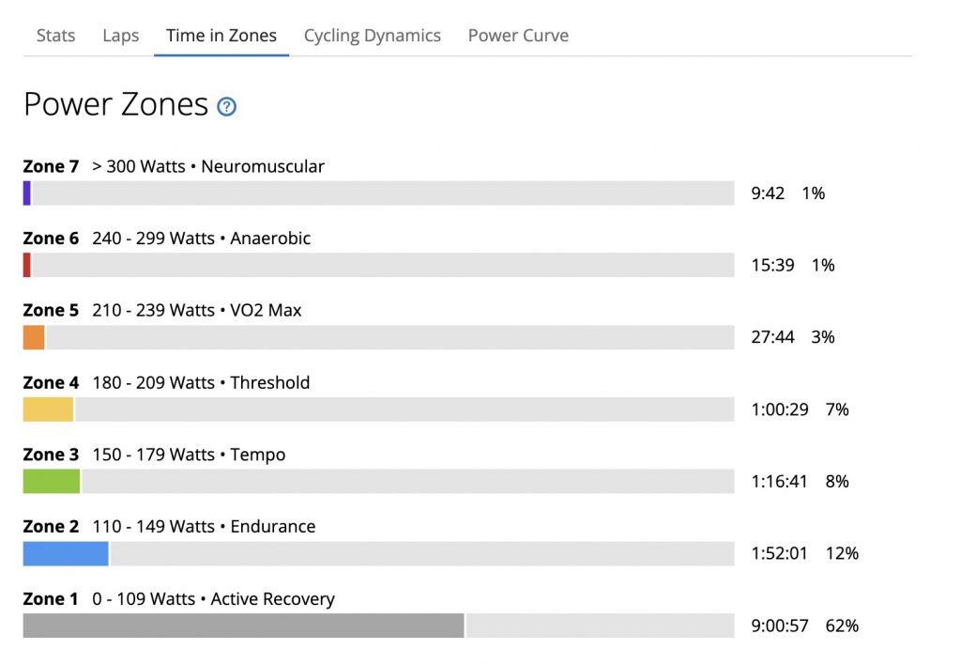Switch to the Power Curve tab
Viewport: 961px width, 664px height.
point(518,36)
